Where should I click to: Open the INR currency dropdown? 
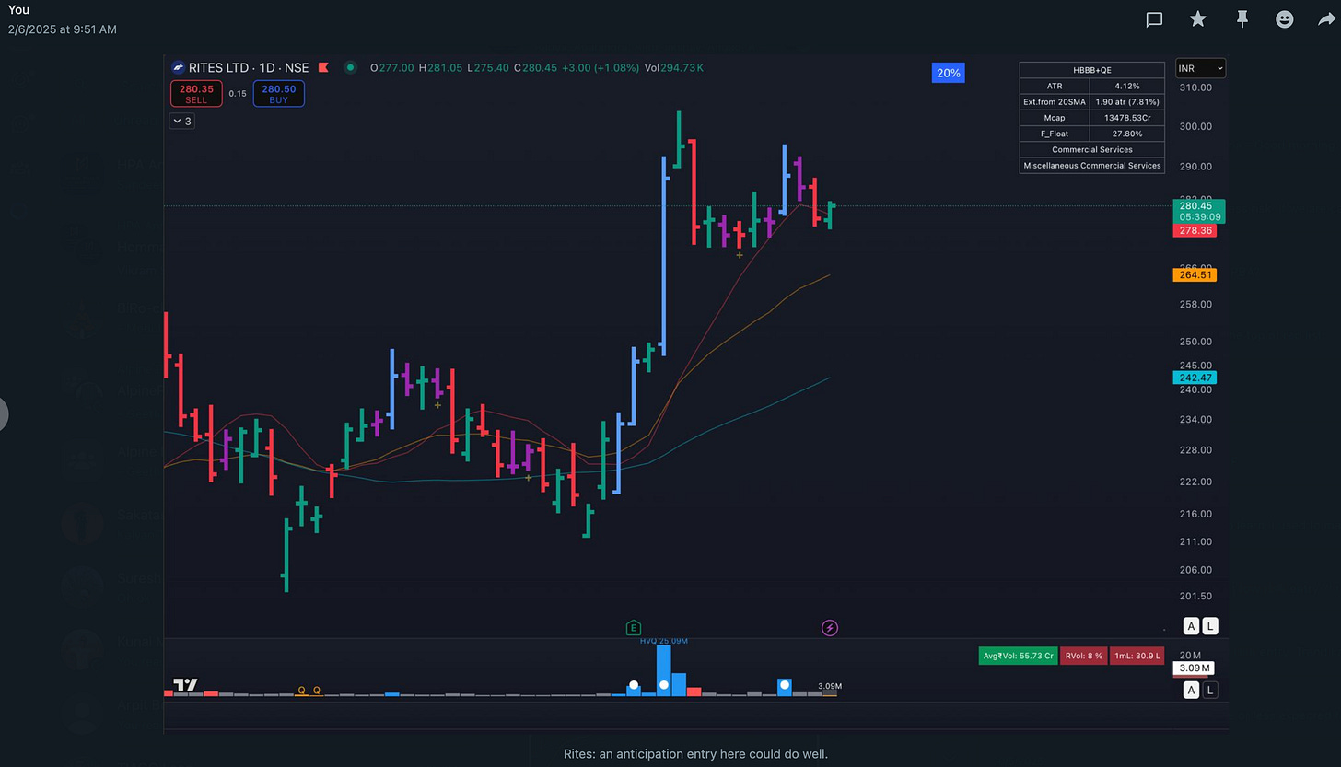click(x=1200, y=68)
